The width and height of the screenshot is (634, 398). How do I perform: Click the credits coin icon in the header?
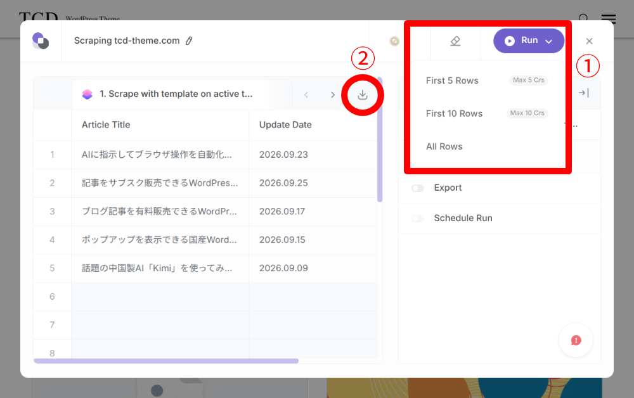pos(394,41)
